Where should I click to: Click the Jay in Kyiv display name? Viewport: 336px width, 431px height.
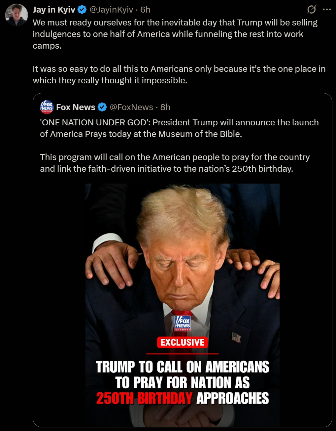54,10
